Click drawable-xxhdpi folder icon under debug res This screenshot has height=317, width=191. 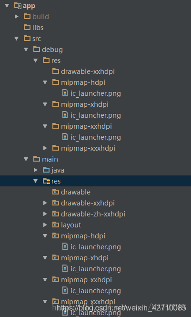pyautogui.click(x=56, y=71)
